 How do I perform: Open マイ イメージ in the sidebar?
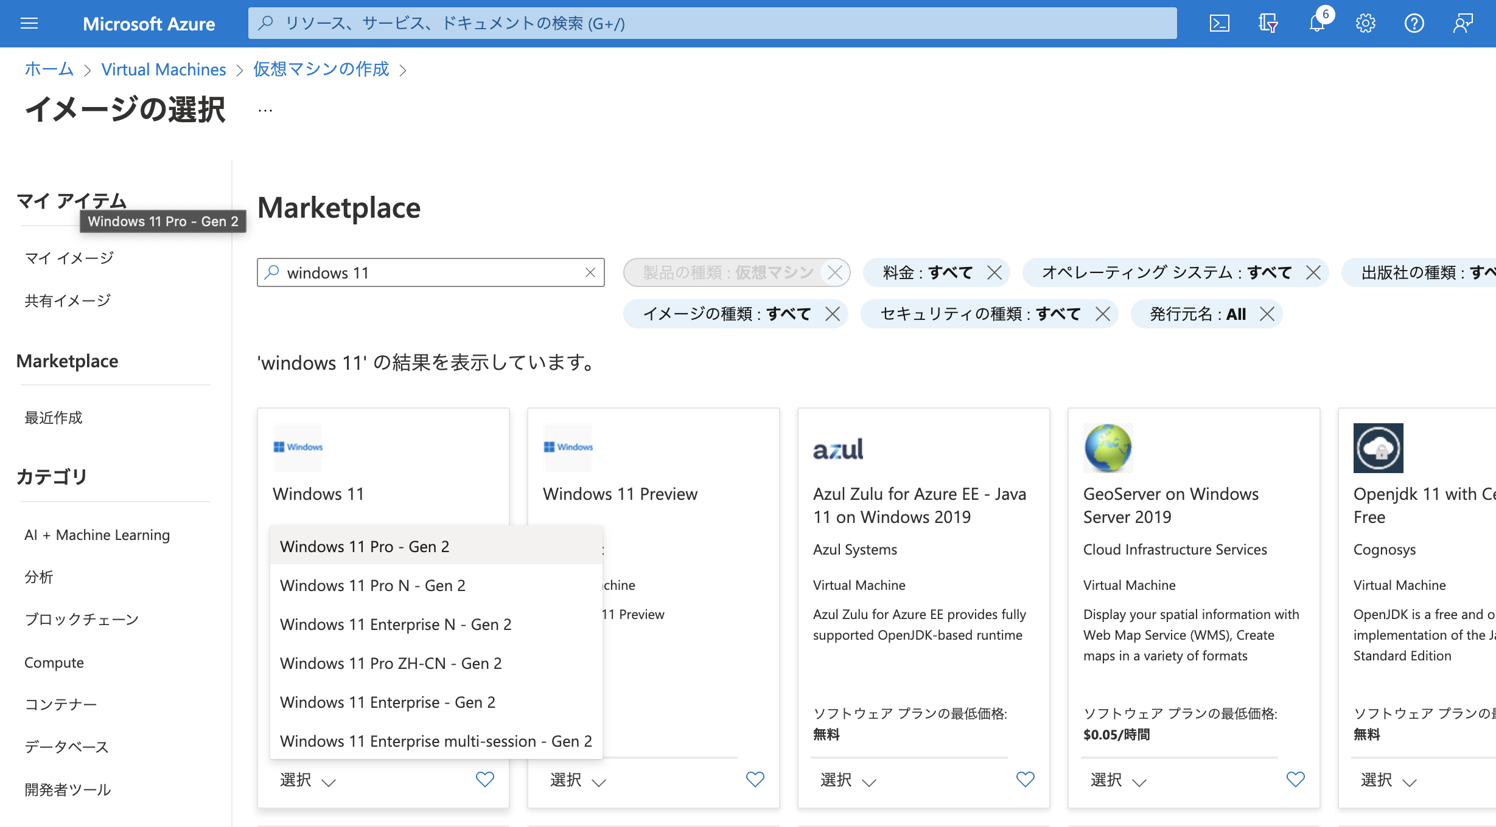point(68,257)
